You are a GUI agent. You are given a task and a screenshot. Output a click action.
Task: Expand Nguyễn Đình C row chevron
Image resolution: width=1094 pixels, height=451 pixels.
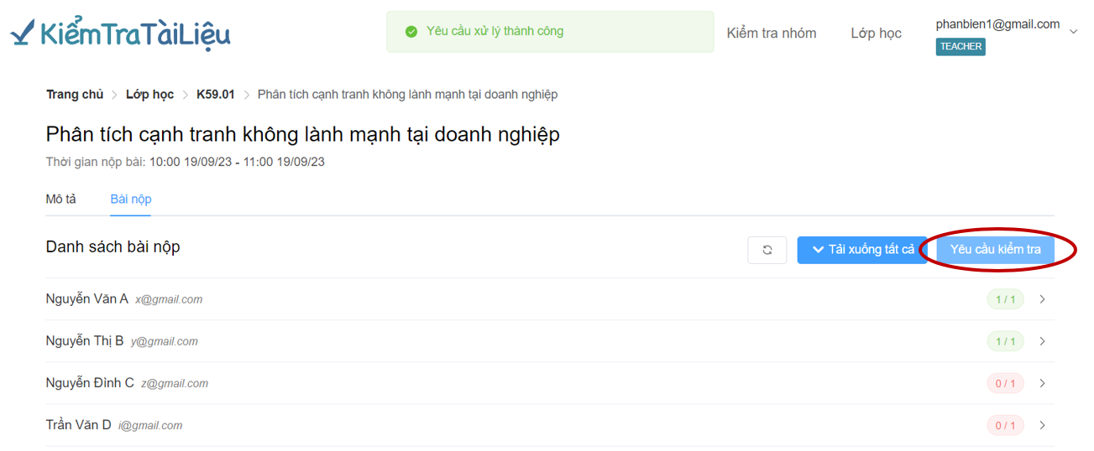1042,383
